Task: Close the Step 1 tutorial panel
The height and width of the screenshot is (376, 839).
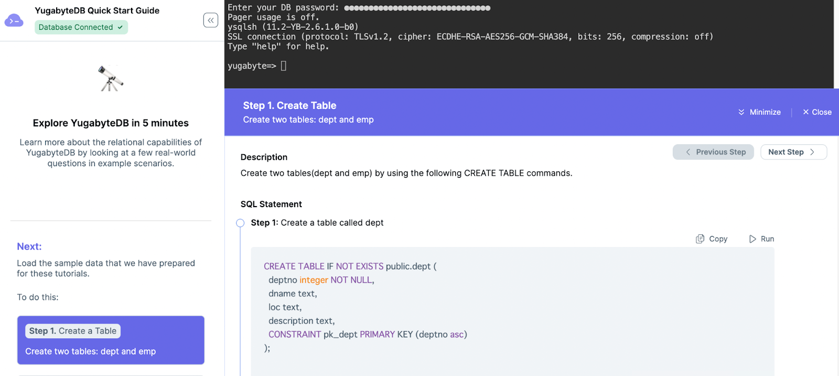Action: (x=817, y=112)
